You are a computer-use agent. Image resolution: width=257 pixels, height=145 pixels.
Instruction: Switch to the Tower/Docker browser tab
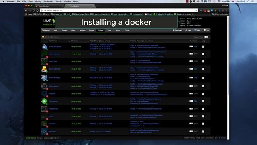(x=49, y=6)
